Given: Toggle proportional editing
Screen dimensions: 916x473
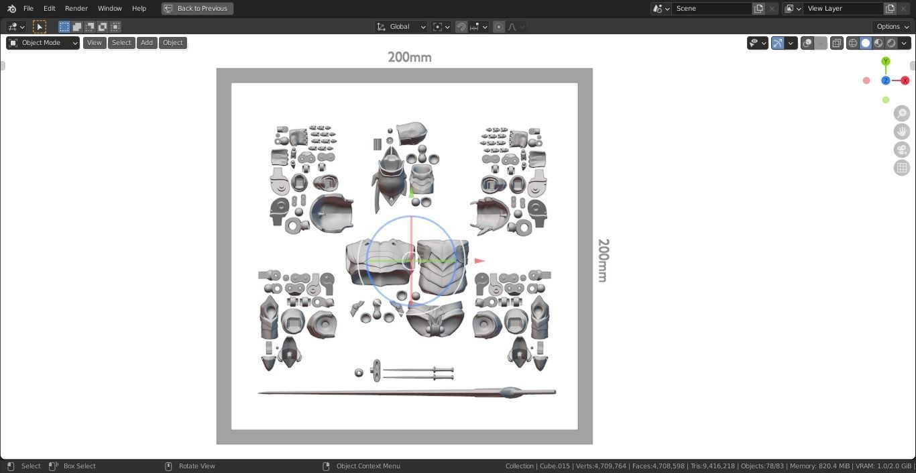Looking at the screenshot, I should point(499,27).
